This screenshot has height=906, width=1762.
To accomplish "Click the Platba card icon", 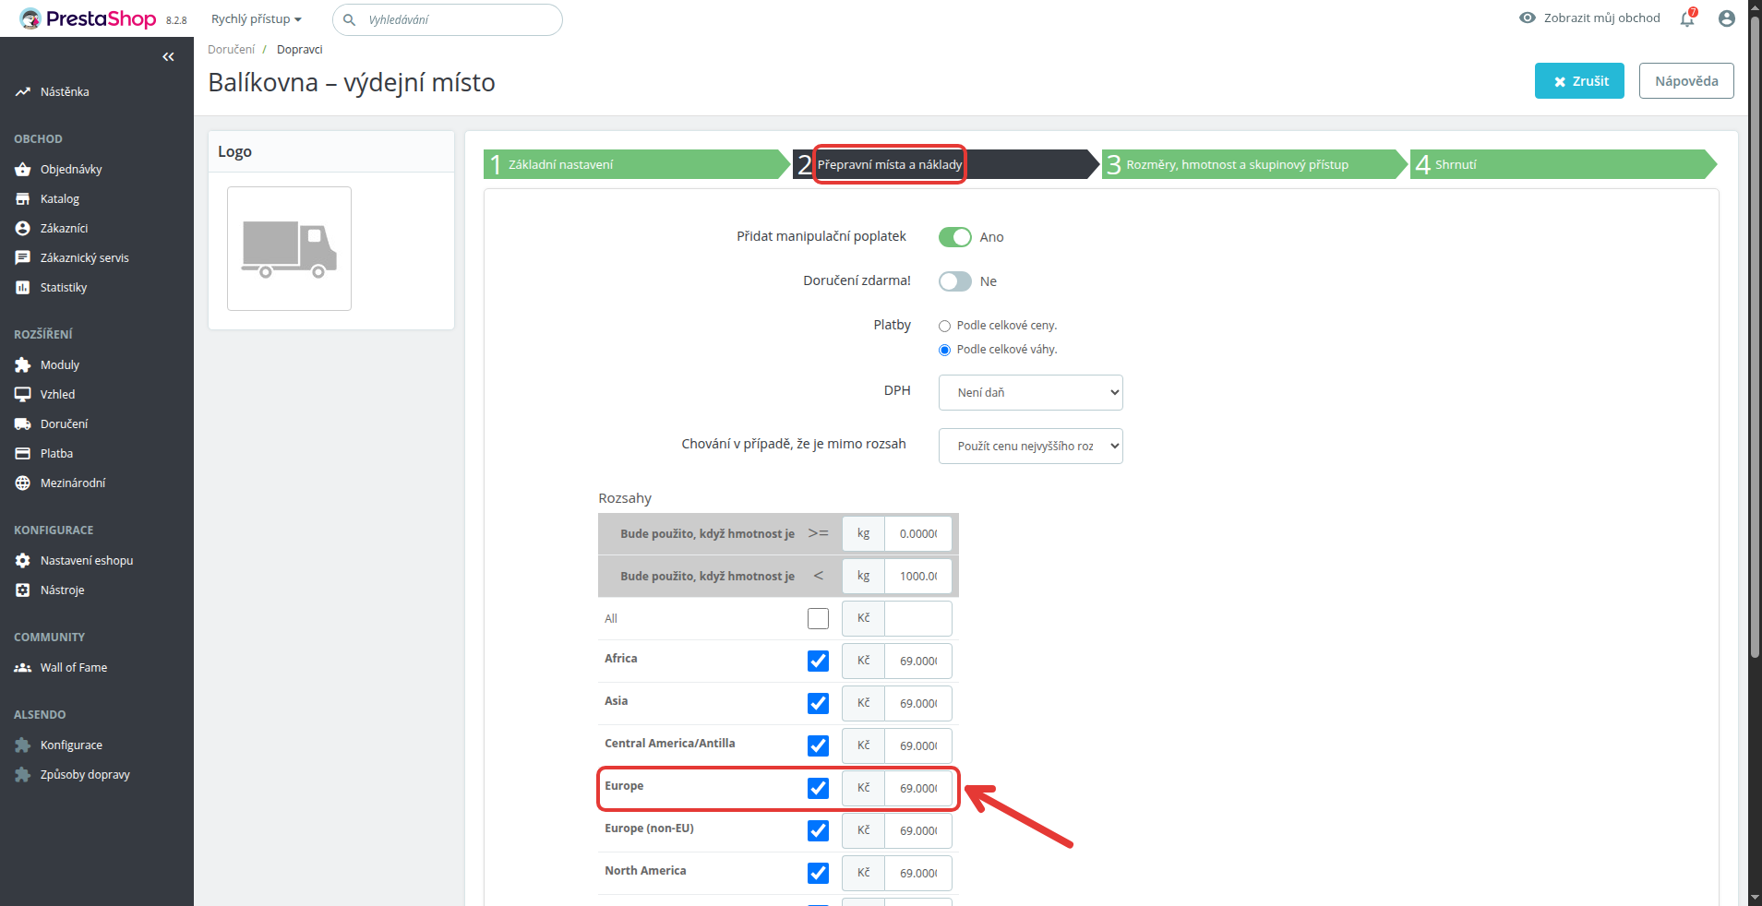I will pyautogui.click(x=23, y=454).
